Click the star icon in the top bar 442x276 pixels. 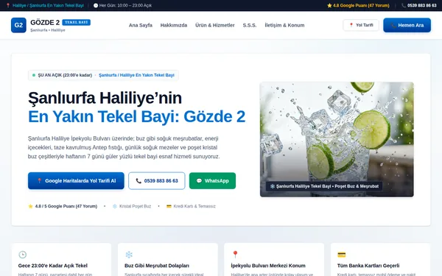pos(329,5)
